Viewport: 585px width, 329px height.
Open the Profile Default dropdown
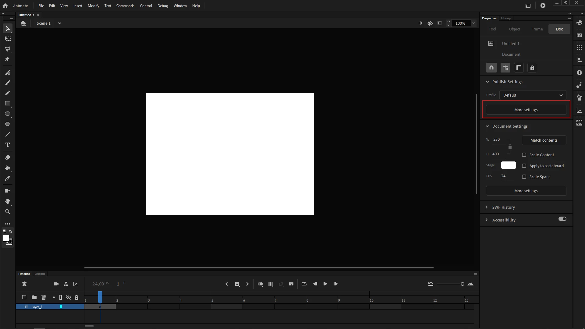(533, 95)
